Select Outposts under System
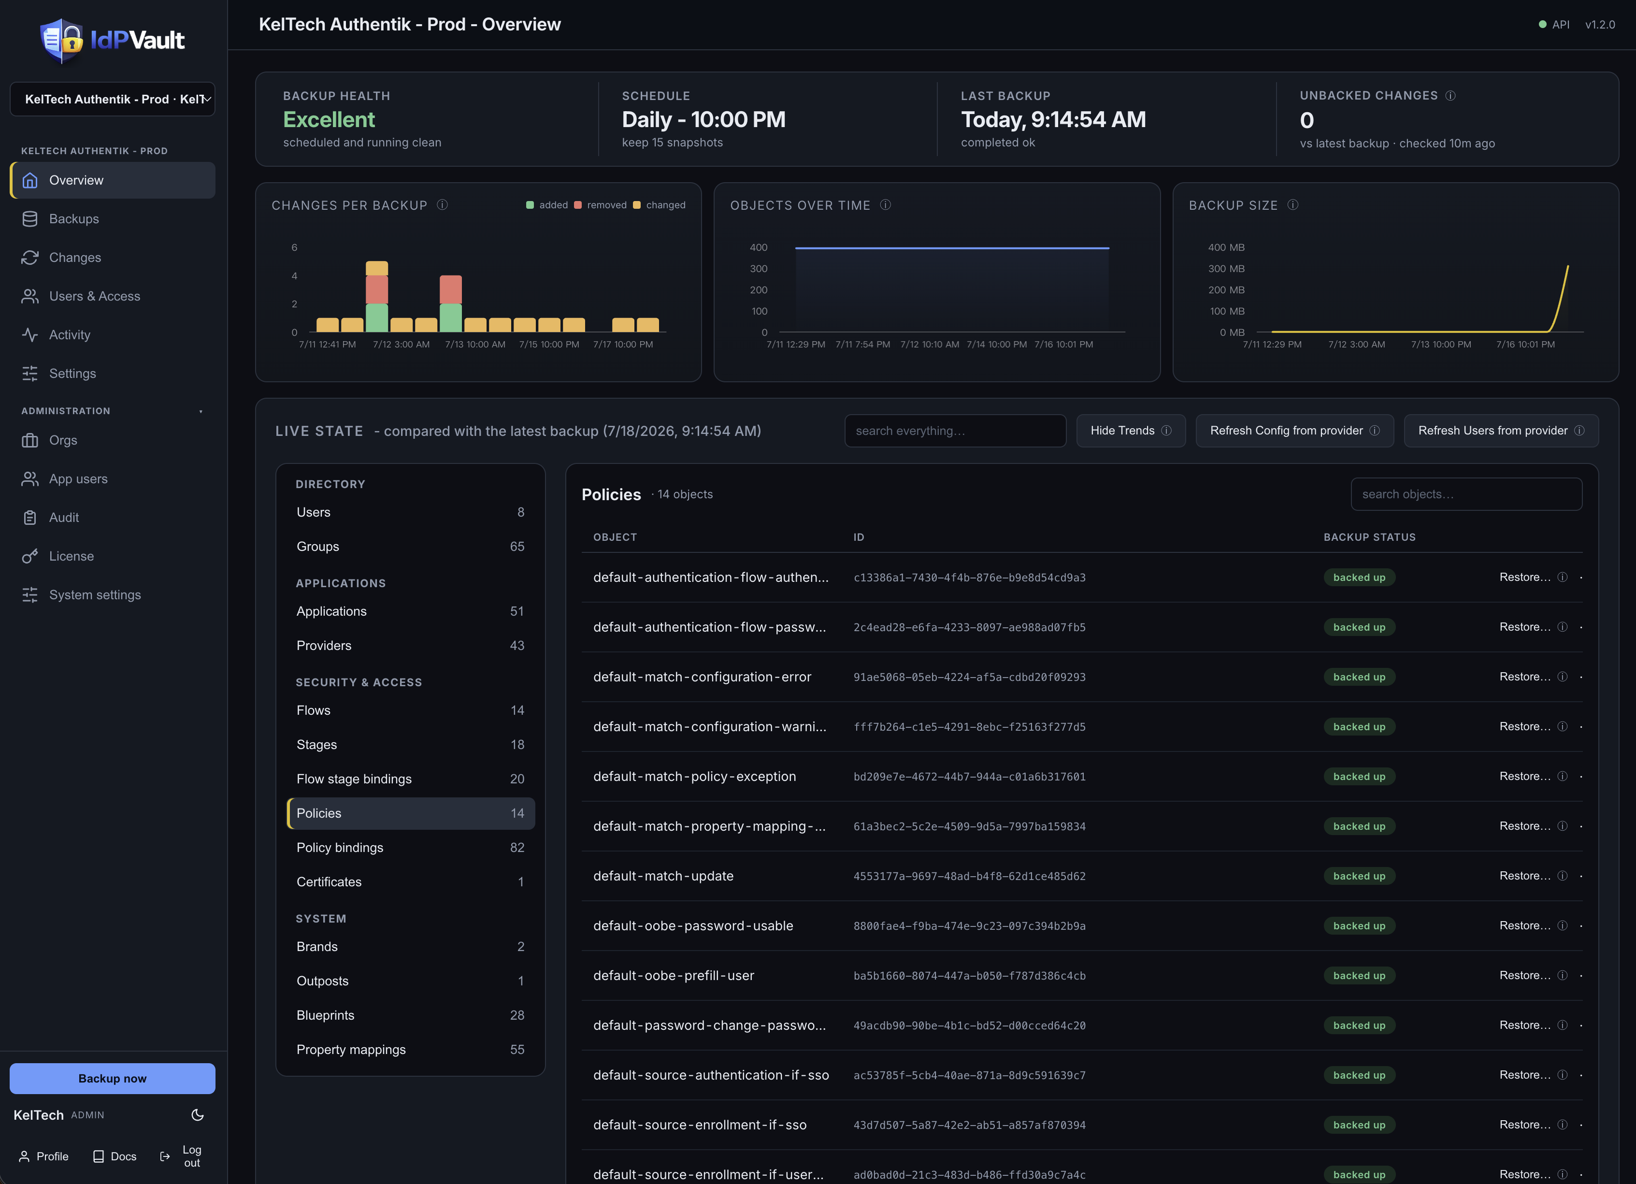The height and width of the screenshot is (1184, 1636). (410, 981)
